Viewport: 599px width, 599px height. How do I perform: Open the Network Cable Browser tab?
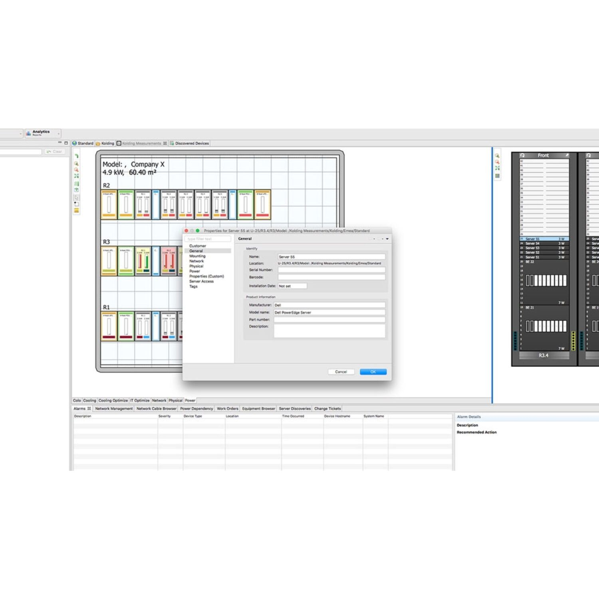click(x=156, y=409)
